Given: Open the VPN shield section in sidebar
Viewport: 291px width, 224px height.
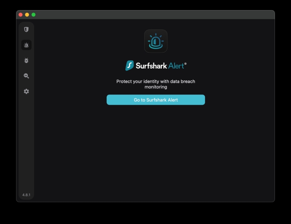Looking at the screenshot, I should coord(26,29).
